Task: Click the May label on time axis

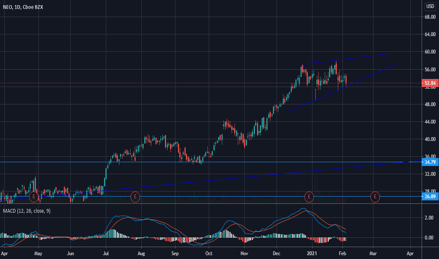Action: (38, 253)
